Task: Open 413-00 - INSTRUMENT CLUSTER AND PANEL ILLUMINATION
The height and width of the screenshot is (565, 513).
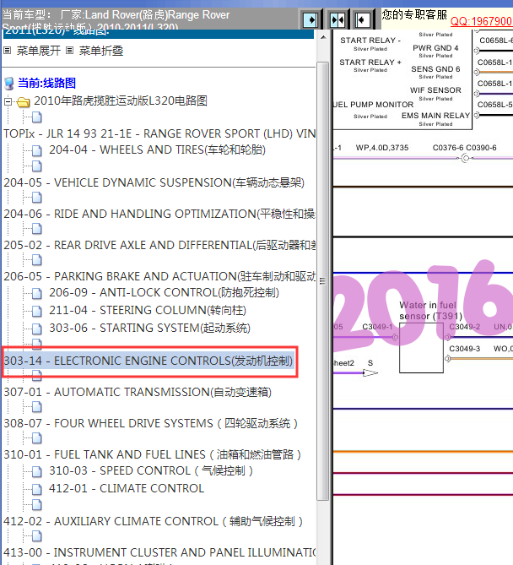Action: [159, 552]
